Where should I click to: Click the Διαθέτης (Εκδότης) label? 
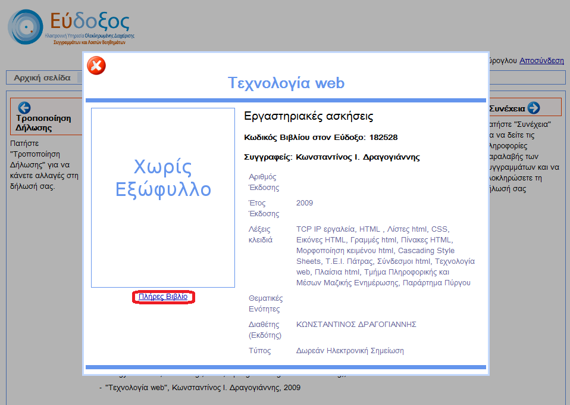coord(265,330)
